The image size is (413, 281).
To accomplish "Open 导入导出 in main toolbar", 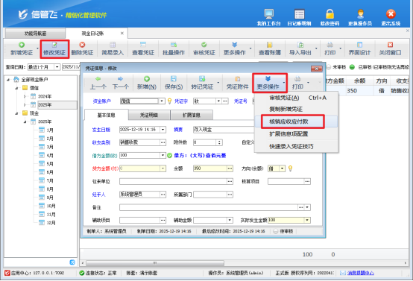I will [x=300, y=49].
